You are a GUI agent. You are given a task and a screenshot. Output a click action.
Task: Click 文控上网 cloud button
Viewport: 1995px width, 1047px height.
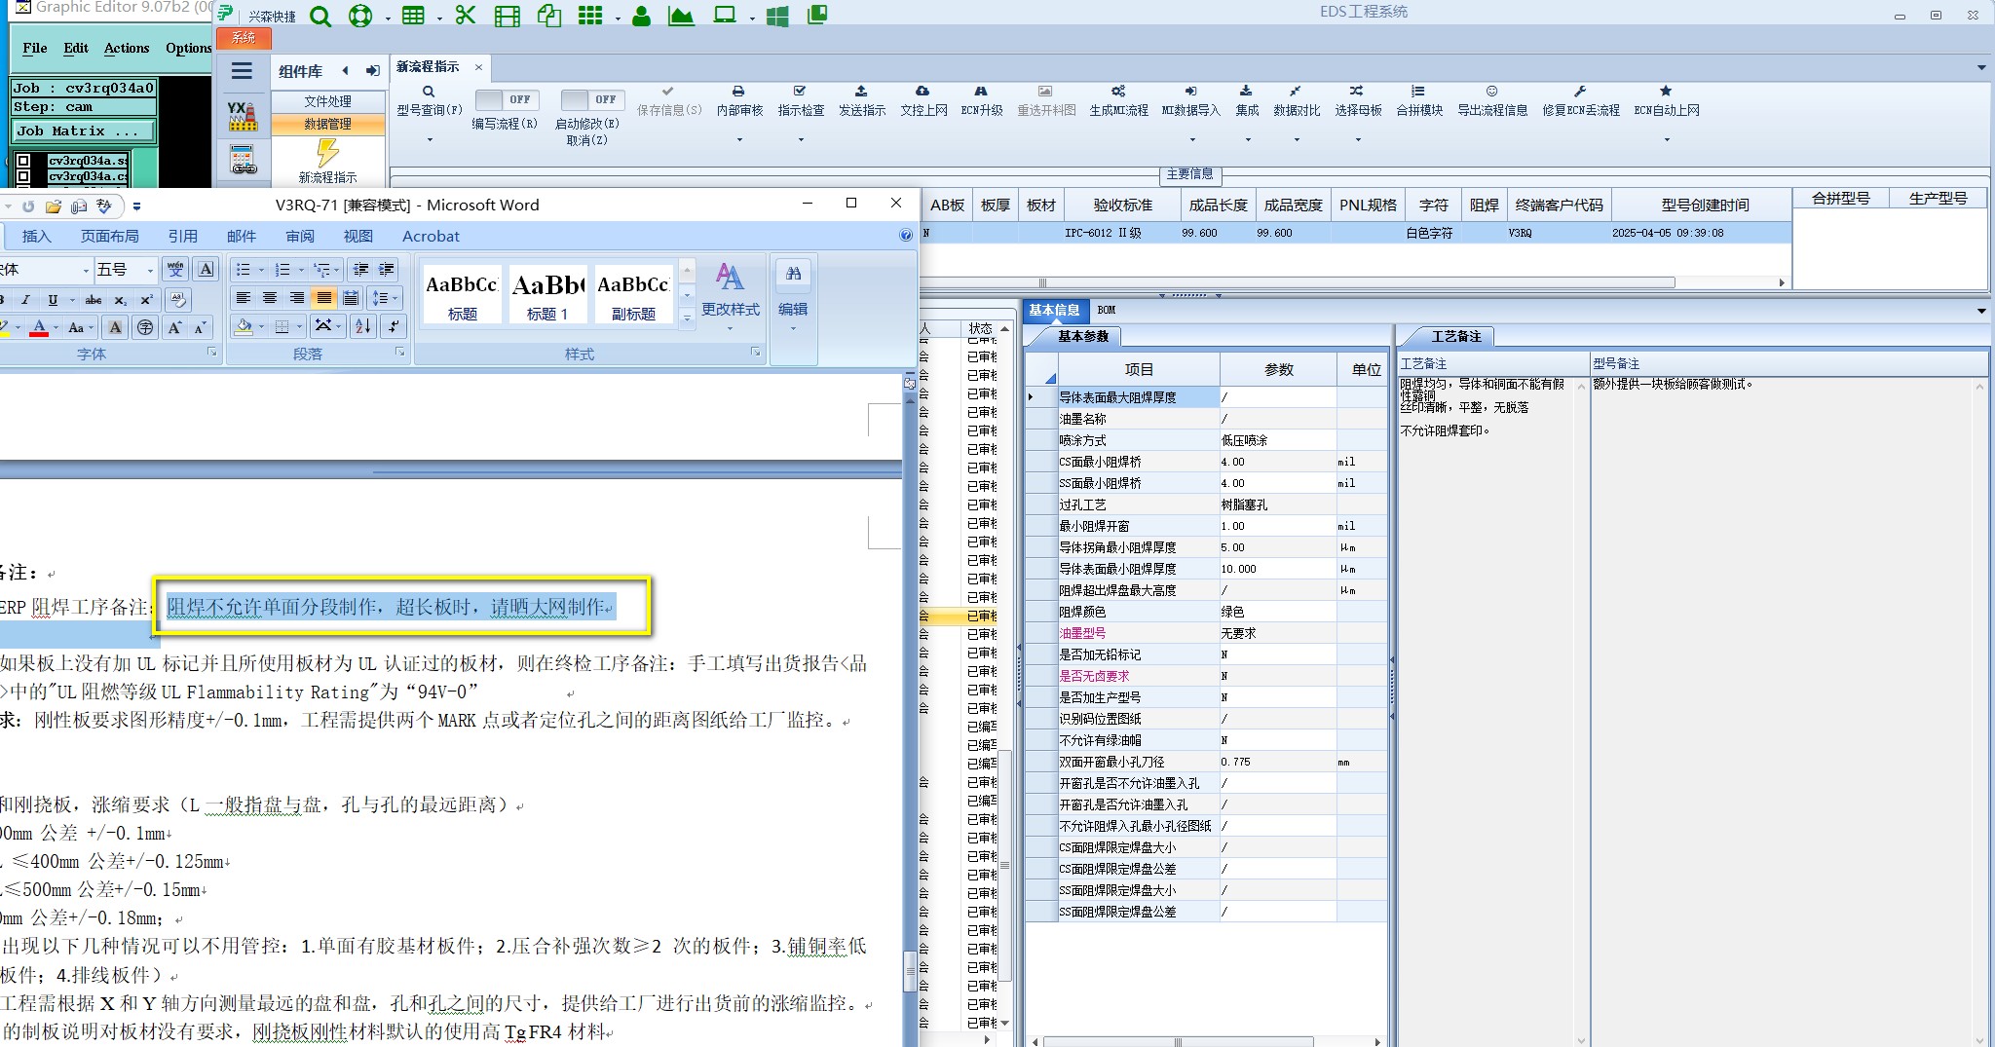pyautogui.click(x=923, y=101)
